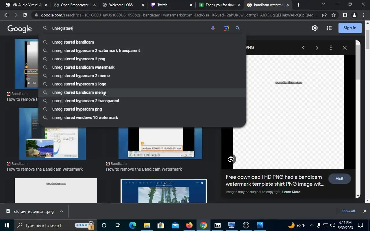Close the downloads bar
Viewport: 370px width, 231px height.
coord(365,211)
